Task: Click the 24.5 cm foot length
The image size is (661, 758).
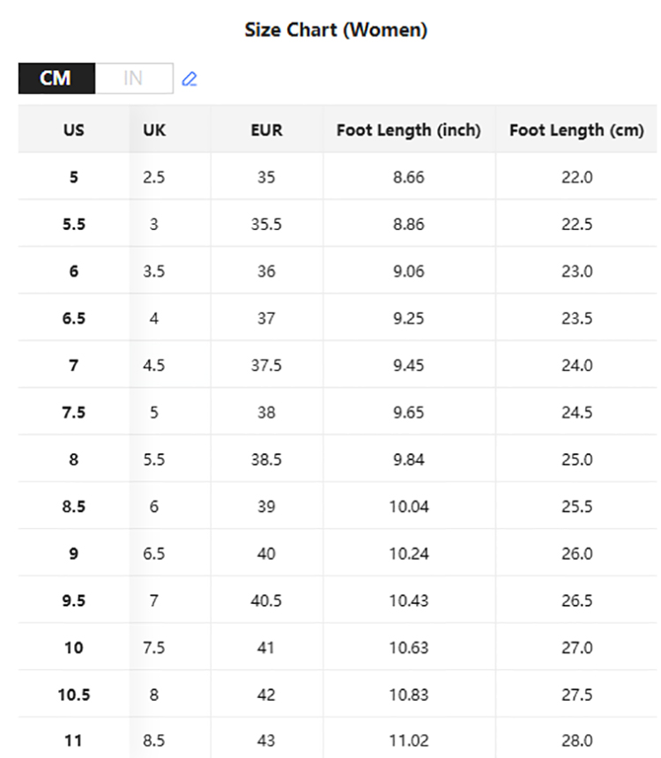Action: pos(576,412)
